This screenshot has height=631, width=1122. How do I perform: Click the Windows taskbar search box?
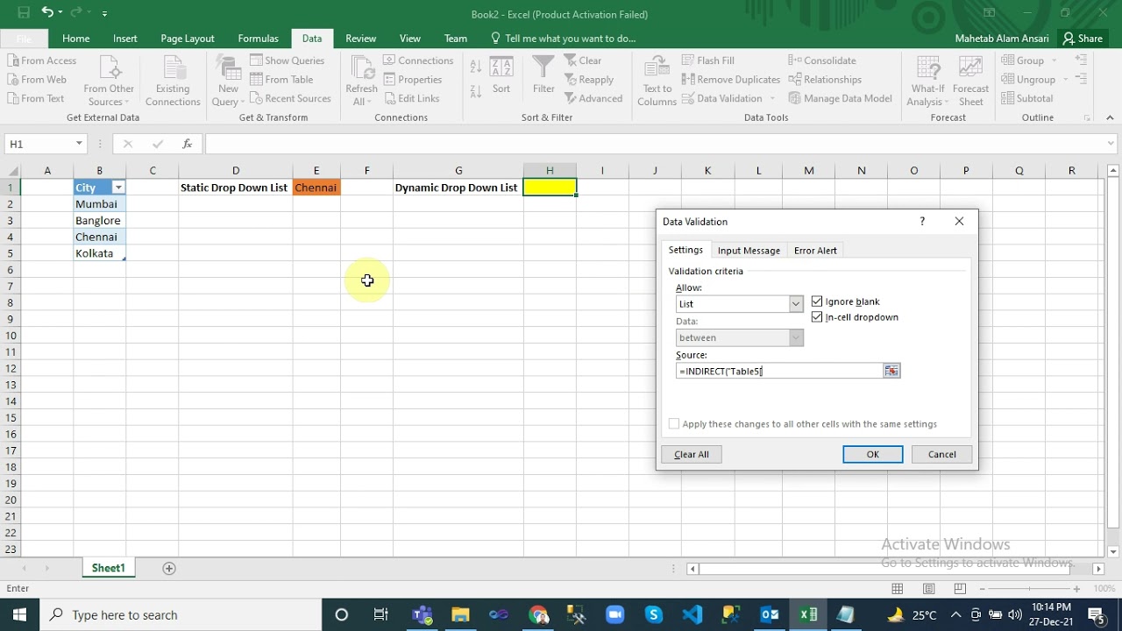pos(181,614)
